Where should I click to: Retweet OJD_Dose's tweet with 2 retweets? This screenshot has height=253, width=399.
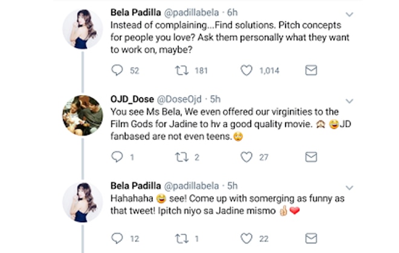click(x=182, y=157)
